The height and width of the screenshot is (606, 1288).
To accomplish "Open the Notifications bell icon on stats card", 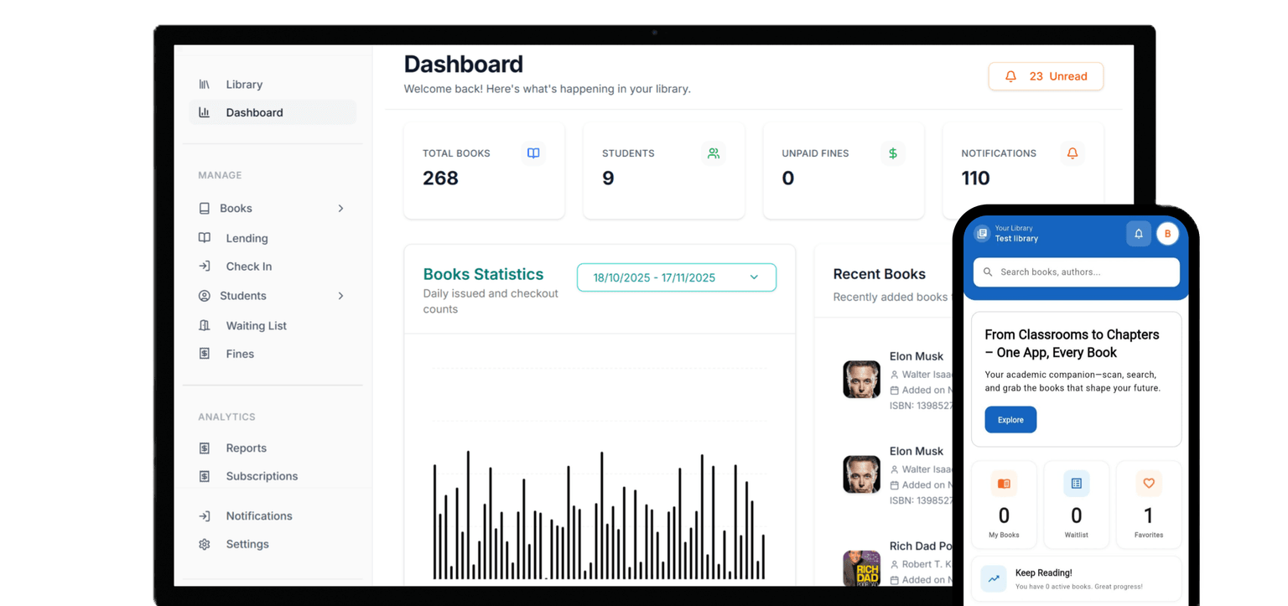I will pos(1072,153).
